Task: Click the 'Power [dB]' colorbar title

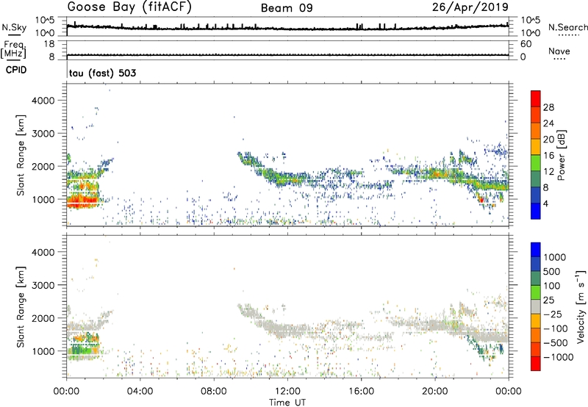Action: (561, 155)
